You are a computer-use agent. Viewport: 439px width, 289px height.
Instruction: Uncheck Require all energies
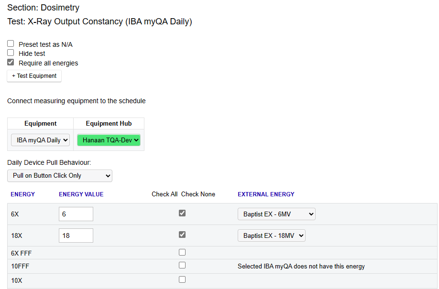[11, 62]
